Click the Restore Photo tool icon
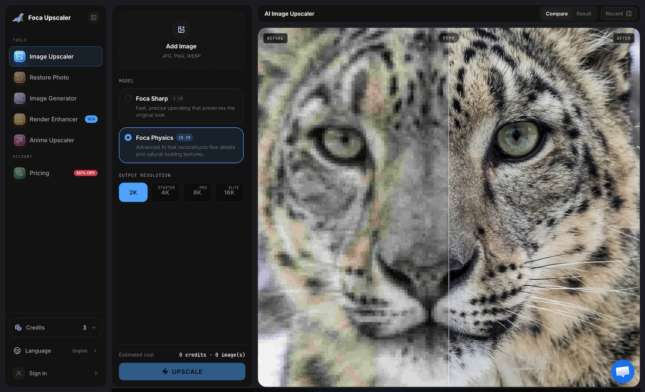The image size is (645, 392). (x=20, y=78)
